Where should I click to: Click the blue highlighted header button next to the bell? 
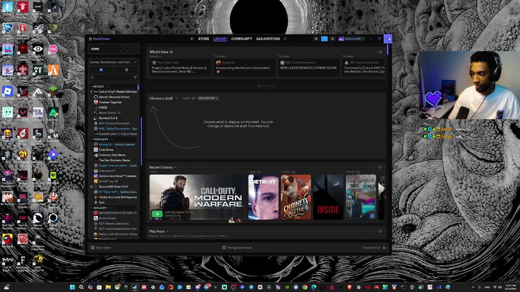click(x=324, y=39)
